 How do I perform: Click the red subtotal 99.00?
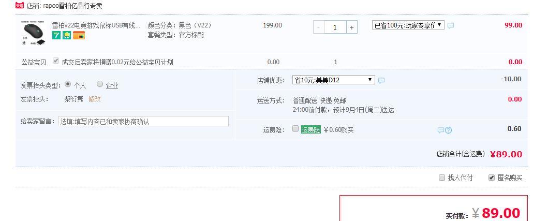click(x=513, y=25)
